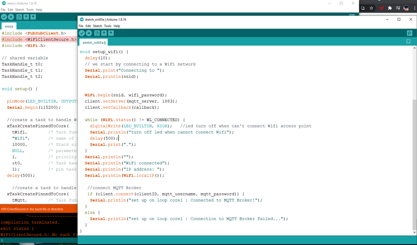Open Chrome extensions puzzle icon

[x=390, y=8]
